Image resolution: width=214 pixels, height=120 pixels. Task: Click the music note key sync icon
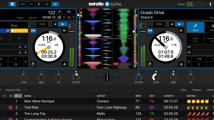pyautogui.click(x=69, y=17)
